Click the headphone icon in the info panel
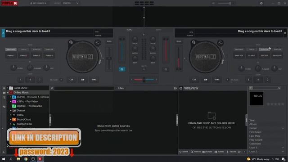 pos(279,88)
